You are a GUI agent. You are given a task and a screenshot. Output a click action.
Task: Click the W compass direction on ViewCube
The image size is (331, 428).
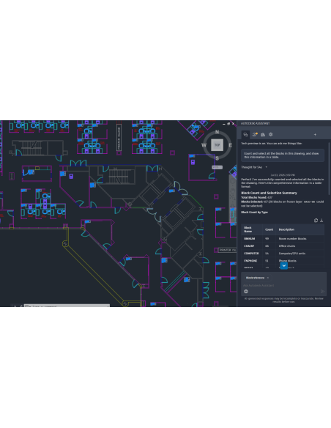click(x=204, y=145)
